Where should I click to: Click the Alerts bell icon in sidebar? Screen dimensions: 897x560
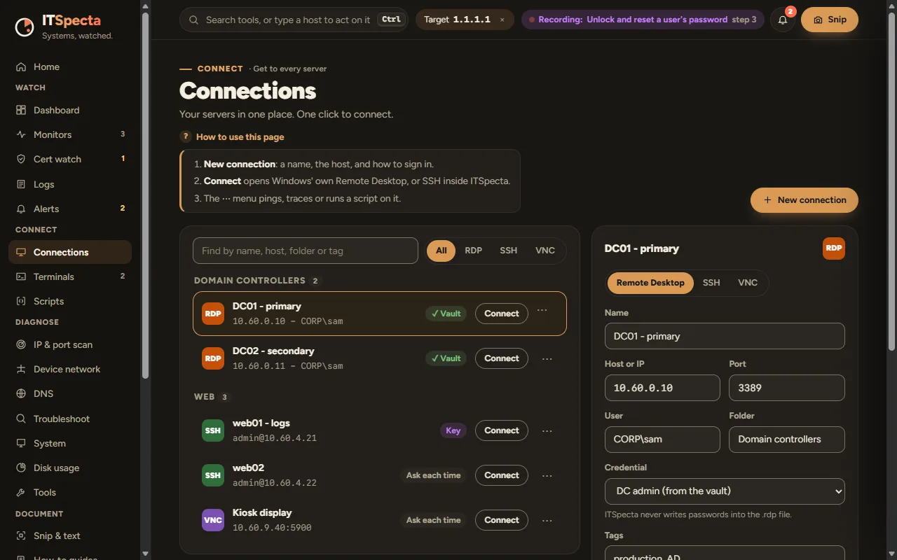21,209
